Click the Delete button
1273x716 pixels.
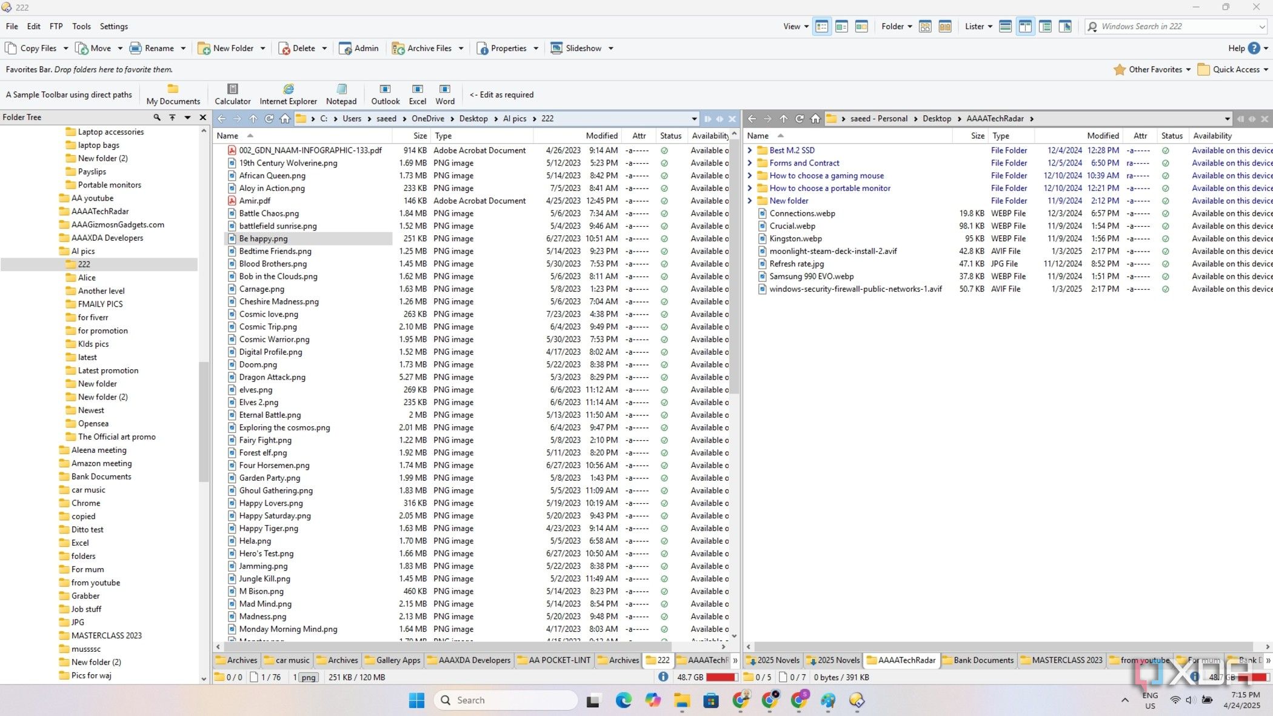click(297, 49)
